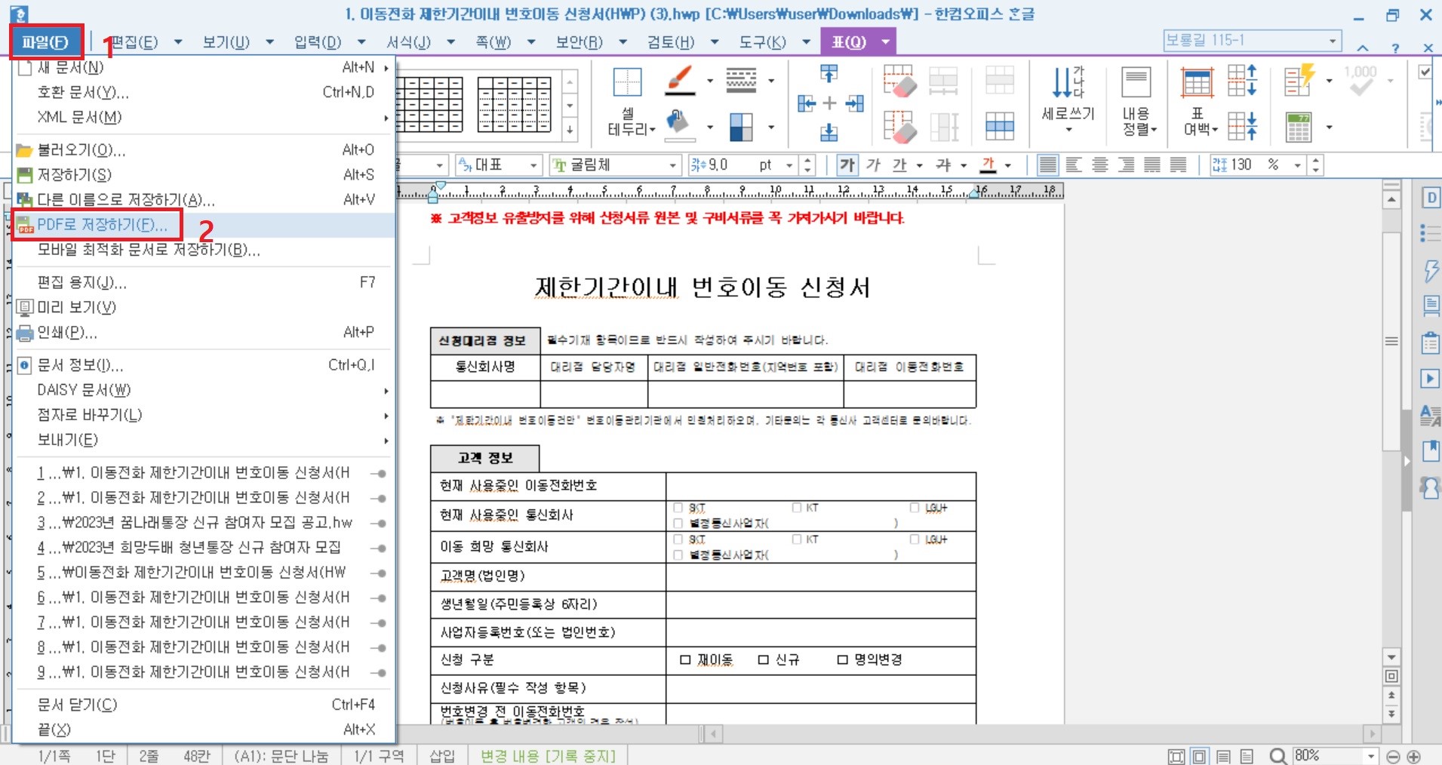Image resolution: width=1442 pixels, height=765 pixels.
Task: Open the 보기(U) menu
Action: [x=226, y=41]
